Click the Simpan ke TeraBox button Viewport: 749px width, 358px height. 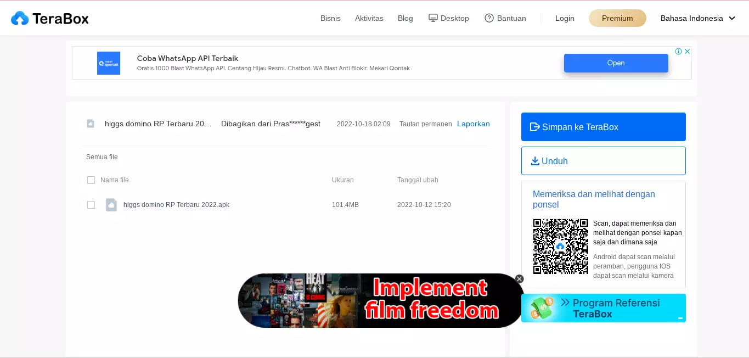point(604,127)
